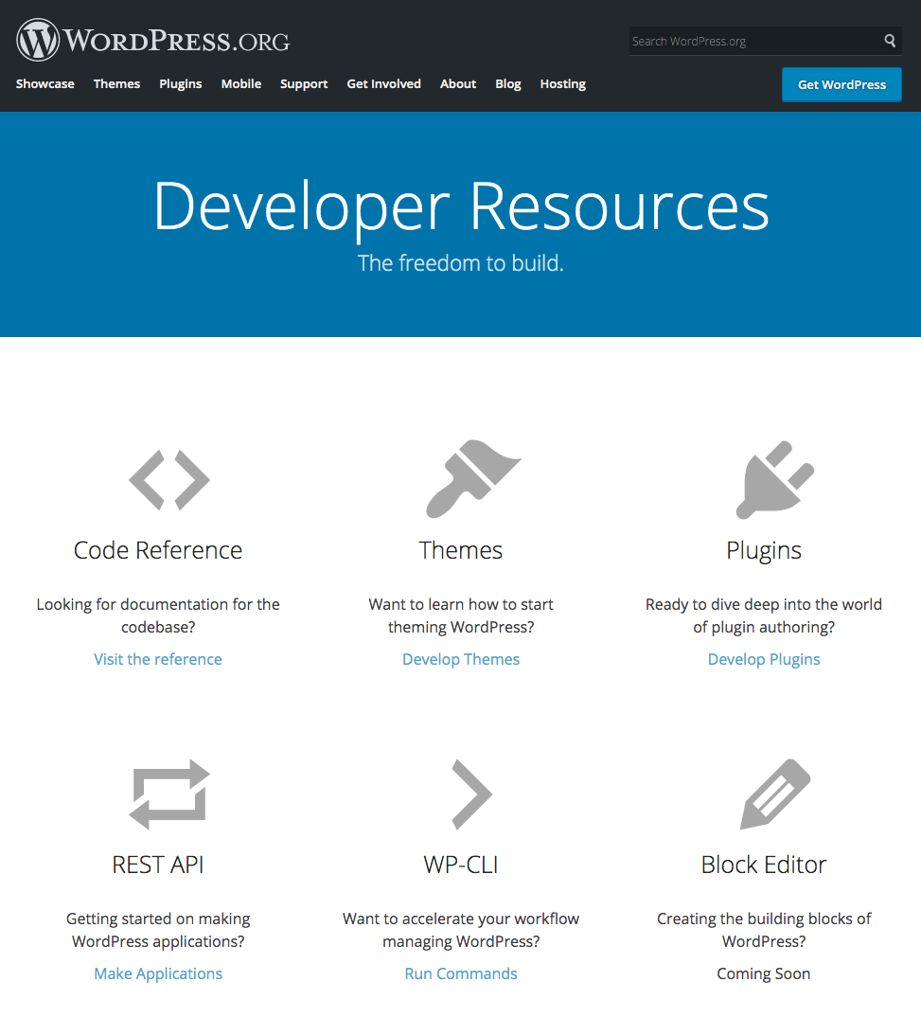Go to the Mobile nav item

coord(240,84)
